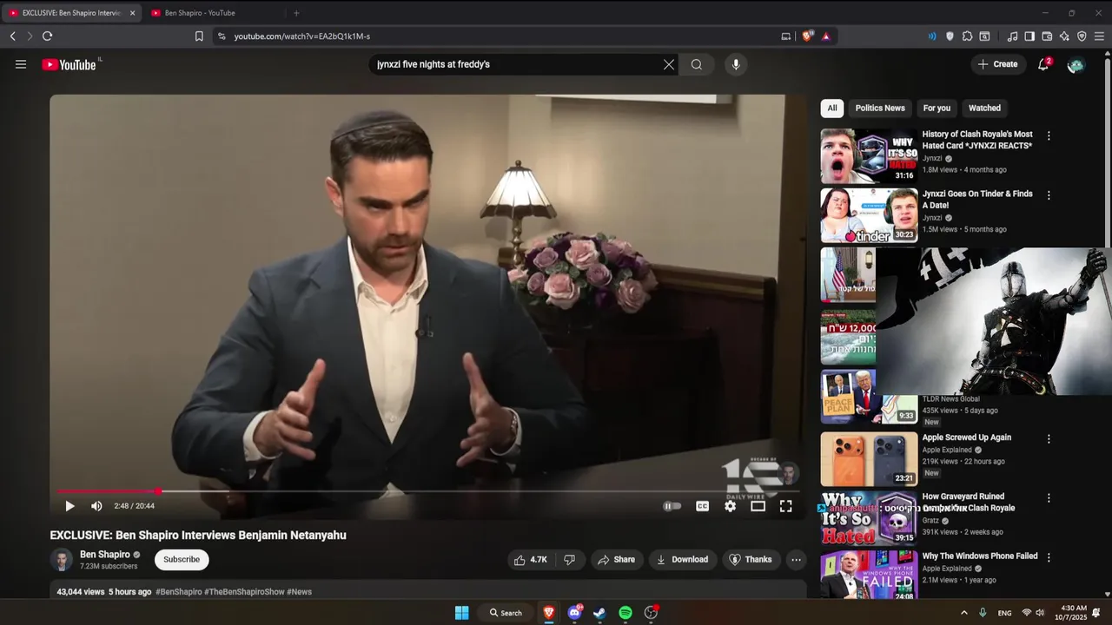Open a new browser tab
The height and width of the screenshot is (625, 1112).
(x=296, y=13)
